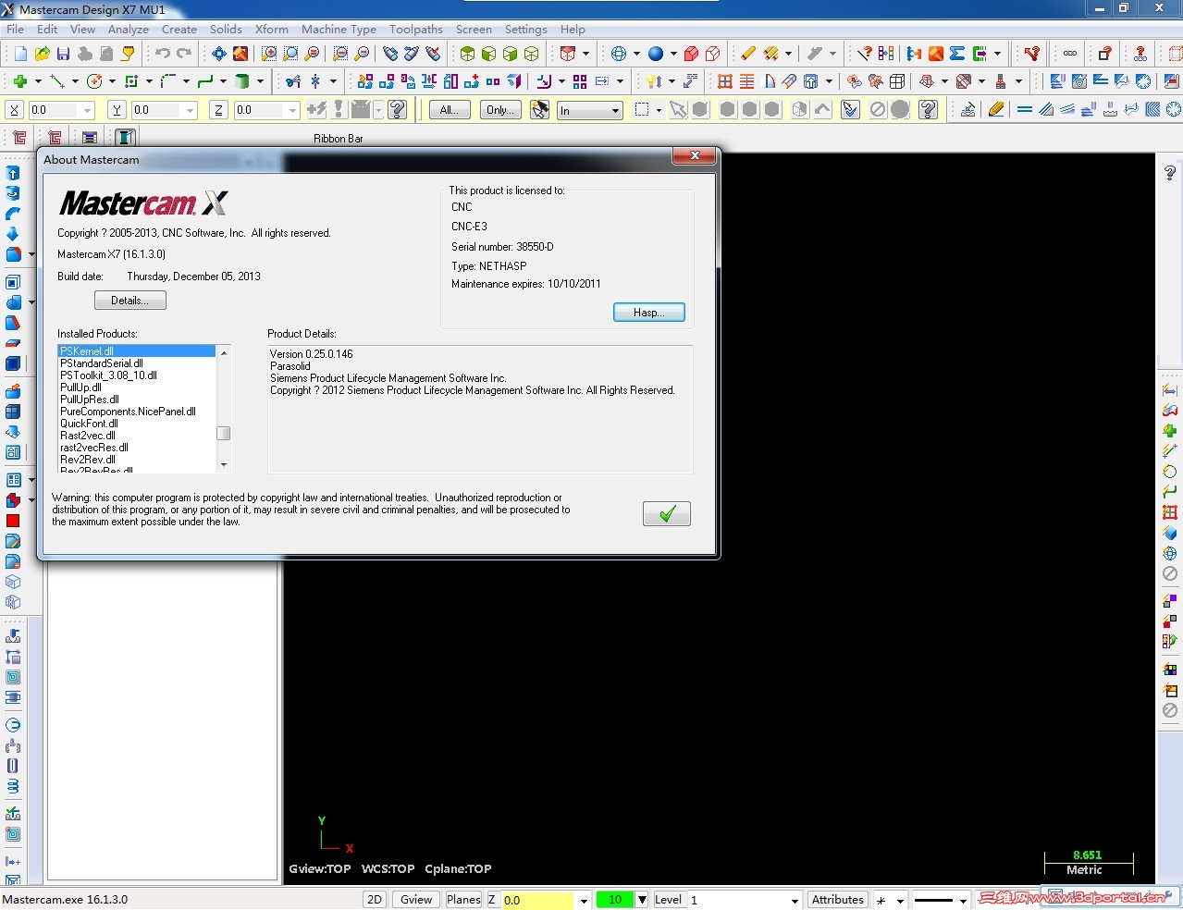Screen dimensions: 1183x910
Task: Select the Fillet entities tool icon
Action: pos(168,81)
